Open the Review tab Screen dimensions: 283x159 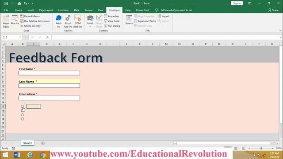coord(88,10)
